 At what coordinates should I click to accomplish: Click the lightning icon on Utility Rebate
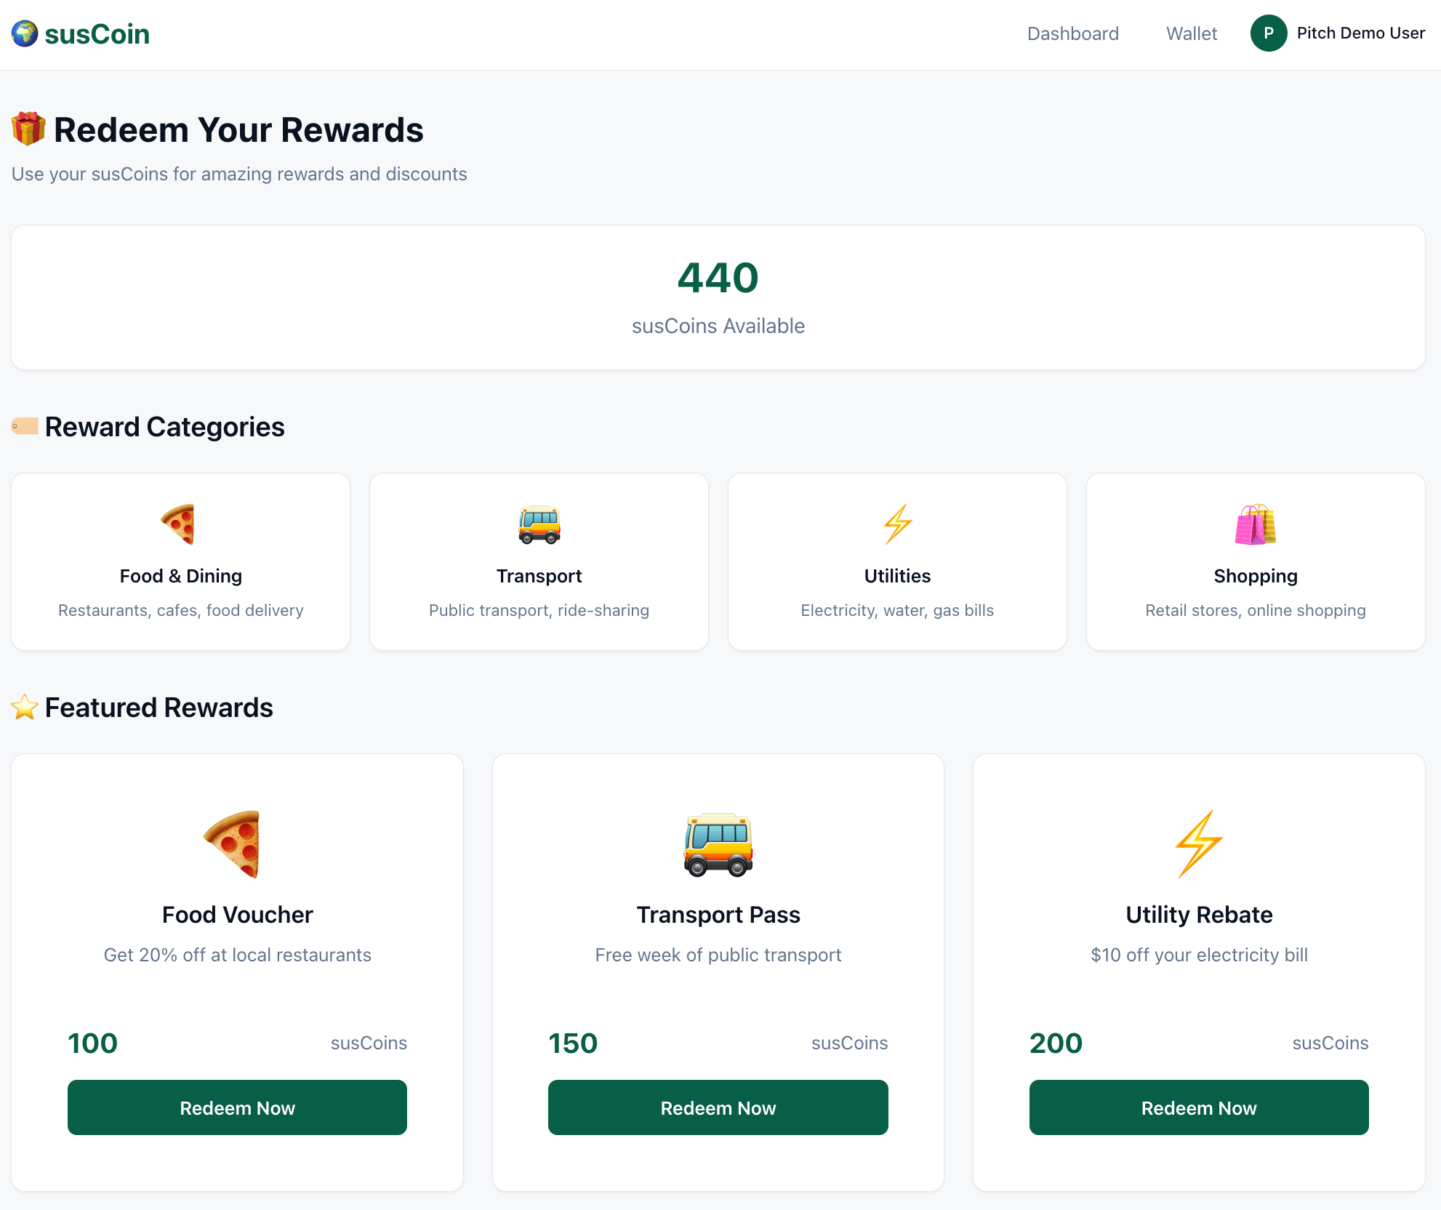(x=1198, y=844)
